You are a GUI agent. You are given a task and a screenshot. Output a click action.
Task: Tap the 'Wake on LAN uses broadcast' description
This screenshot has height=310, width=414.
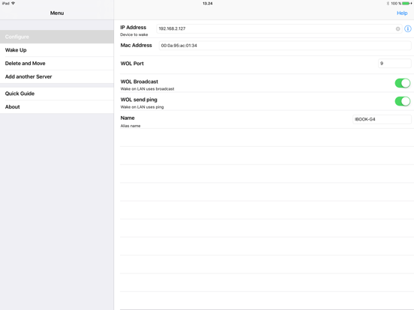pos(147,89)
